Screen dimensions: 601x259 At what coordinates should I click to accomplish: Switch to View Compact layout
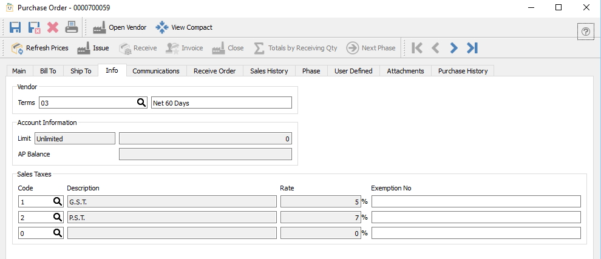pos(184,27)
